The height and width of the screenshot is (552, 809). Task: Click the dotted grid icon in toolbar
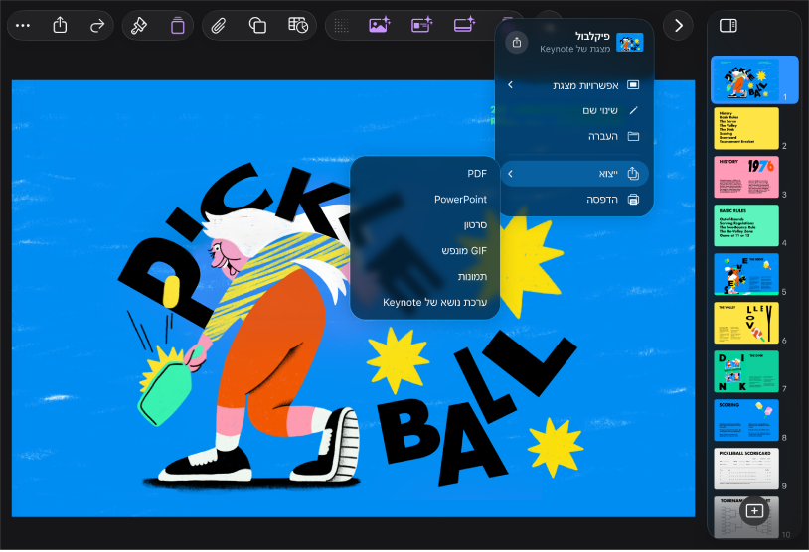coord(341,25)
